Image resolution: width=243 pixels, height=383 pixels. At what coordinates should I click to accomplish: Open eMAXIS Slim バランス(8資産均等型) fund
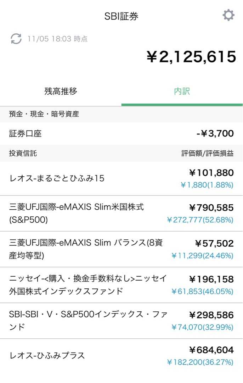(121, 249)
